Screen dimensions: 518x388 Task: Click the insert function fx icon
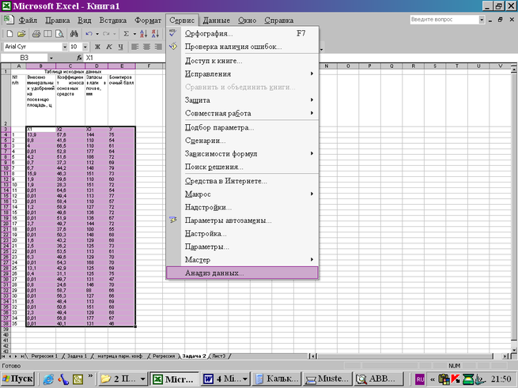pyautogui.click(x=79, y=58)
